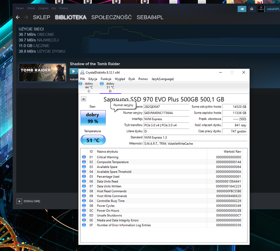Click the Data Units Written row
The height and width of the screenshot is (251, 280).
162,186
